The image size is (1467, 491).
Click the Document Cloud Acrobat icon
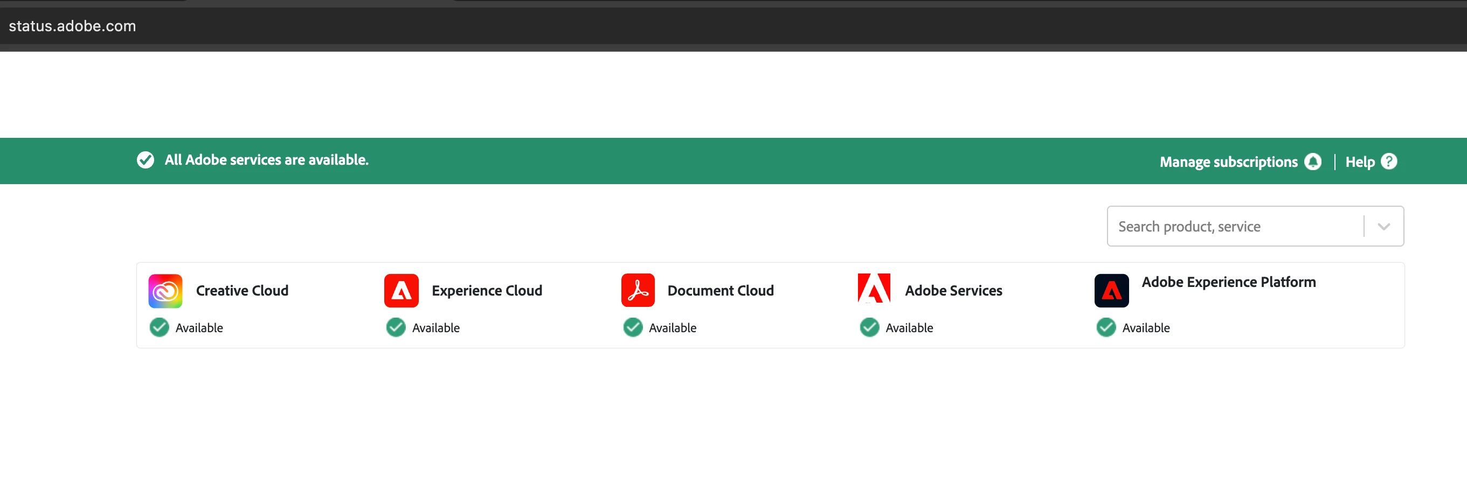pos(638,290)
